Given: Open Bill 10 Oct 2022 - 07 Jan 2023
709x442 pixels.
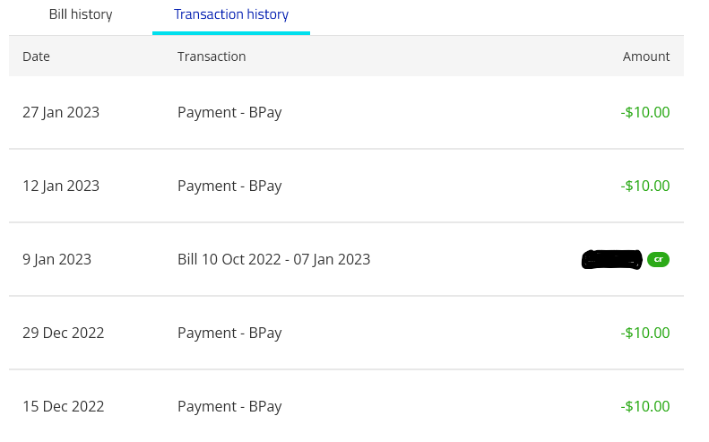Looking at the screenshot, I should 273,259.
